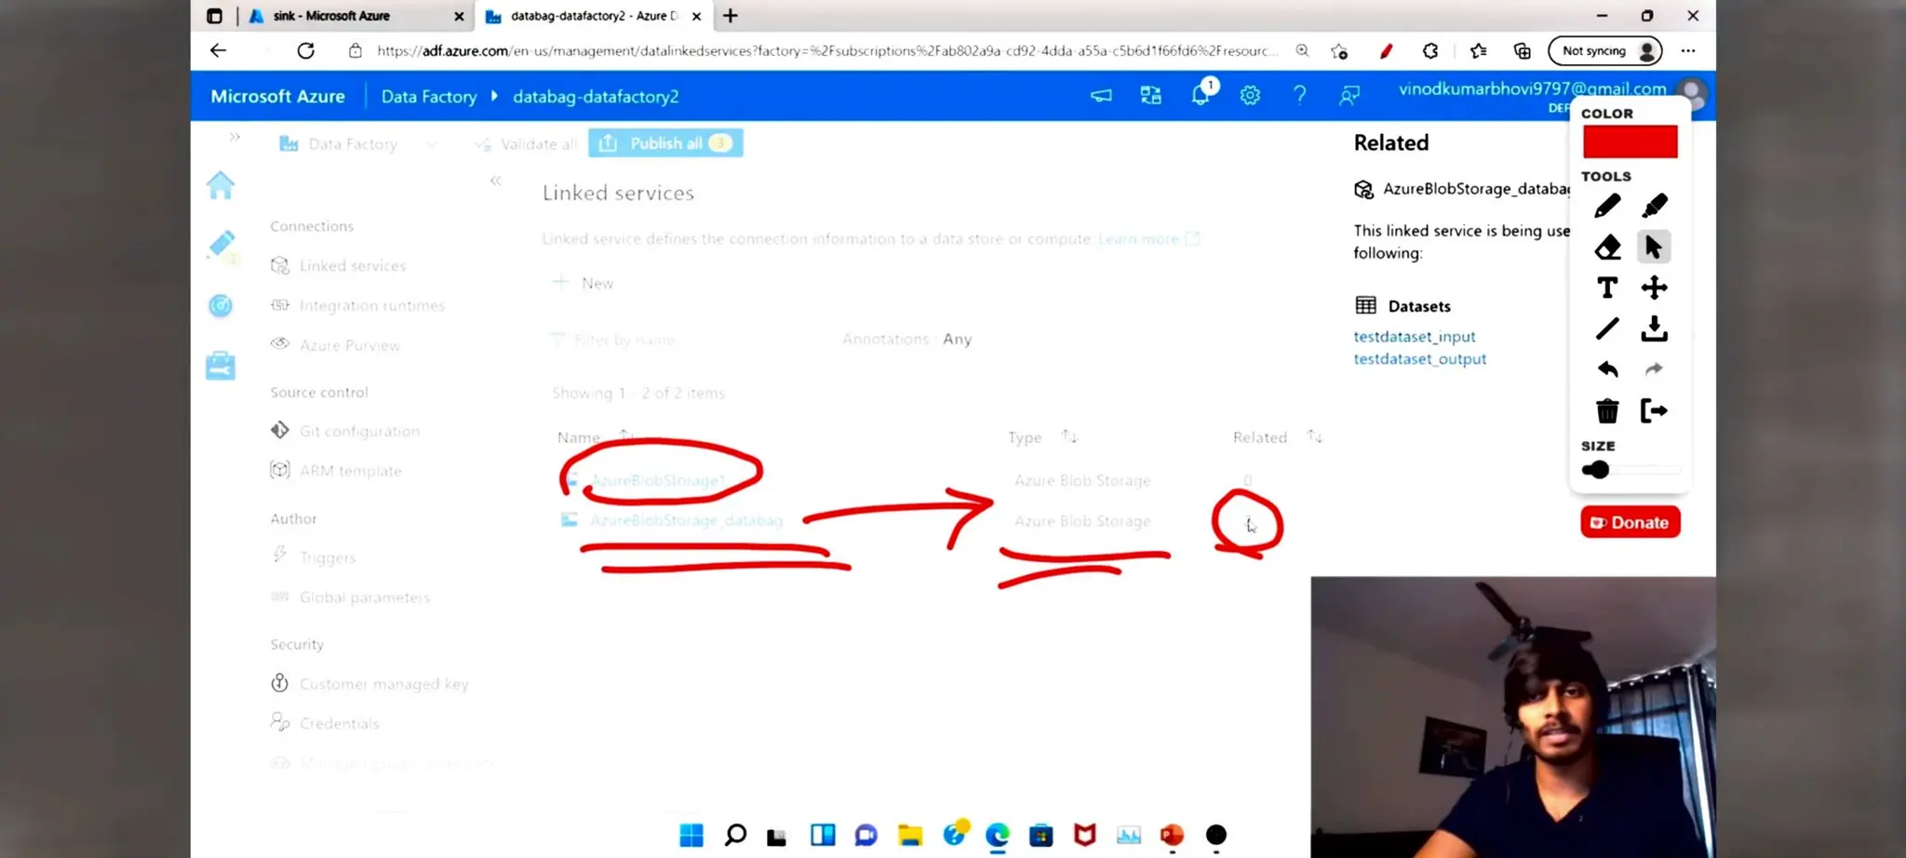This screenshot has height=858, width=1906.
Task: Open the switch Data Factory icon
Action: coord(1151,96)
